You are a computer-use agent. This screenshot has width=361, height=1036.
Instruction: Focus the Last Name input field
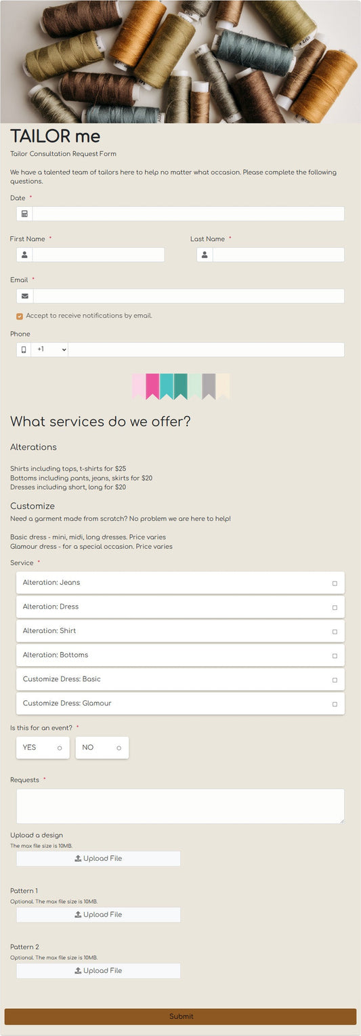tap(278, 254)
